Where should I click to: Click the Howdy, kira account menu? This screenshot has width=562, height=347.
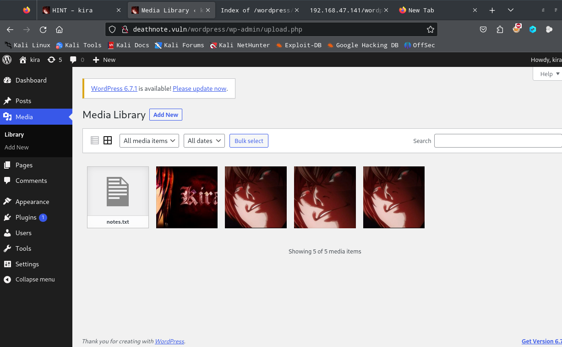pyautogui.click(x=546, y=60)
